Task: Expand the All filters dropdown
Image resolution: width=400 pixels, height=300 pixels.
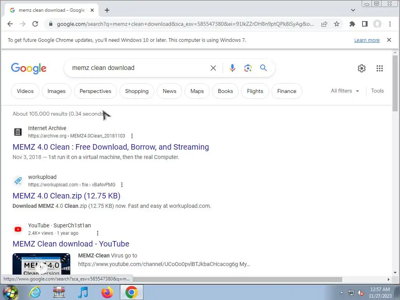Action: click(x=345, y=91)
